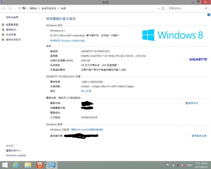The width and height of the screenshot is (211, 169).
Task: Open the clock showing 下午 10:59
Action: point(201,165)
